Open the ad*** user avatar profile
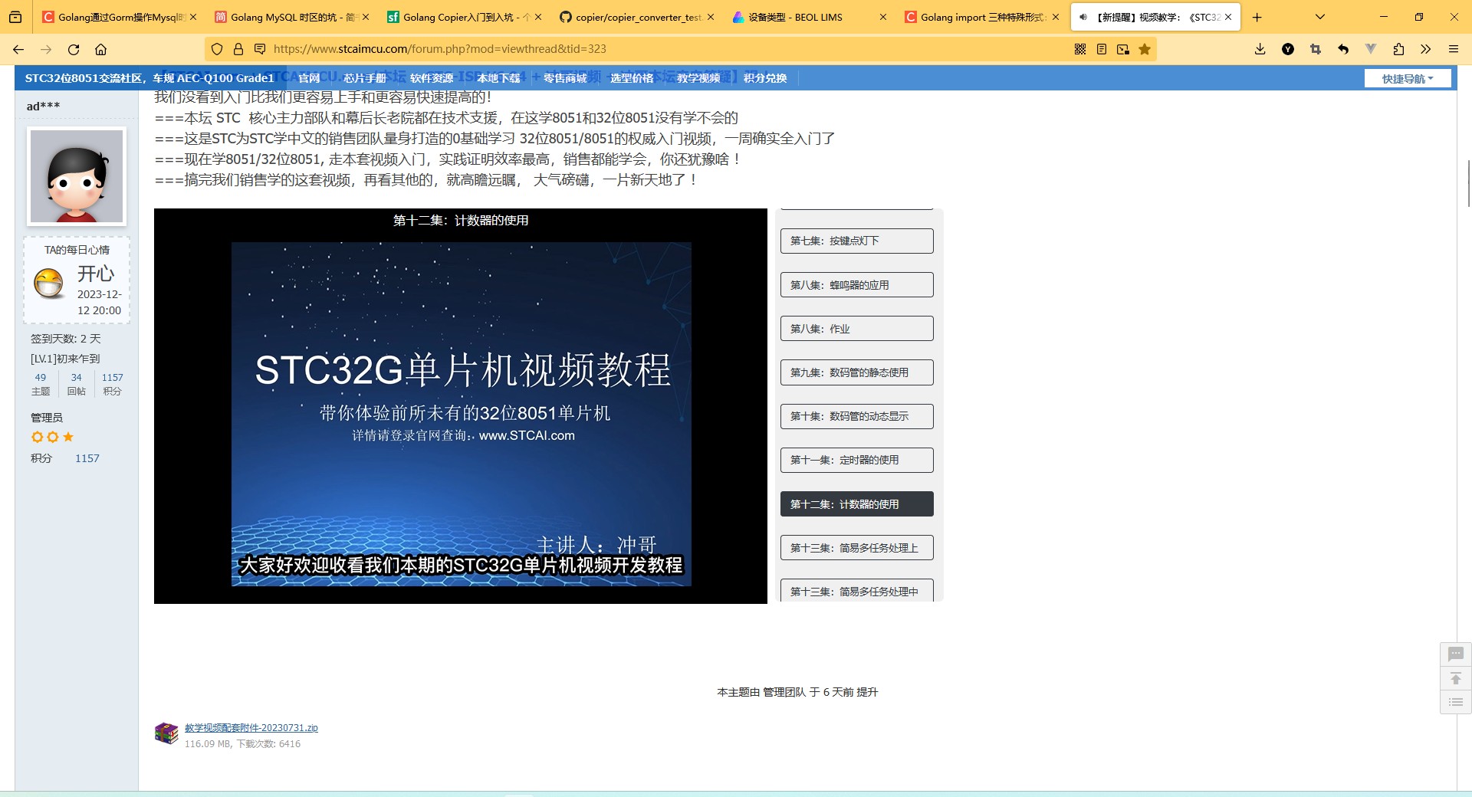Screen dimensions: 1472x797 pos(77,176)
